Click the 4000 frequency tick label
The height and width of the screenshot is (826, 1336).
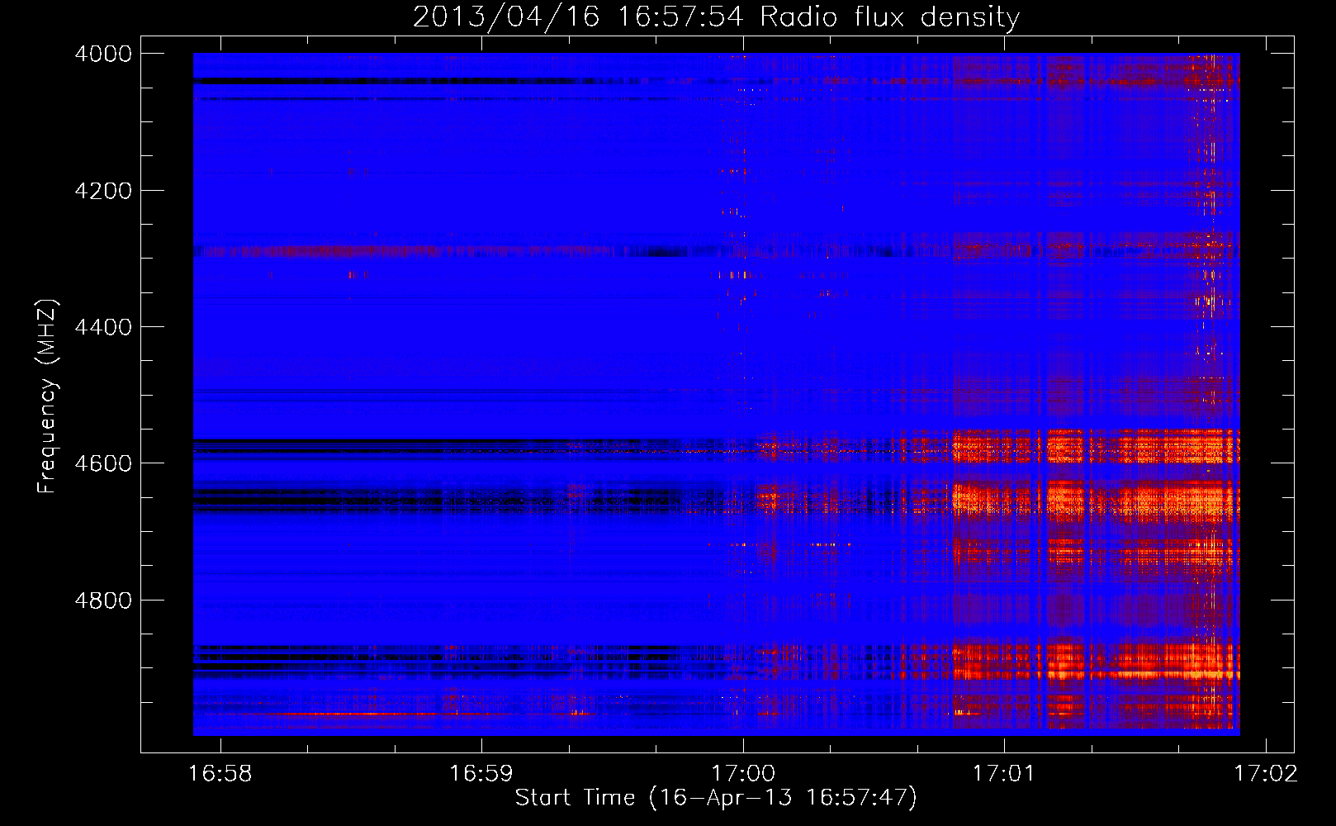(x=103, y=54)
